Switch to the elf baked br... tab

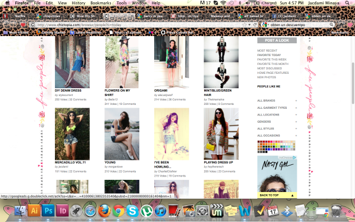click(x=253, y=16)
